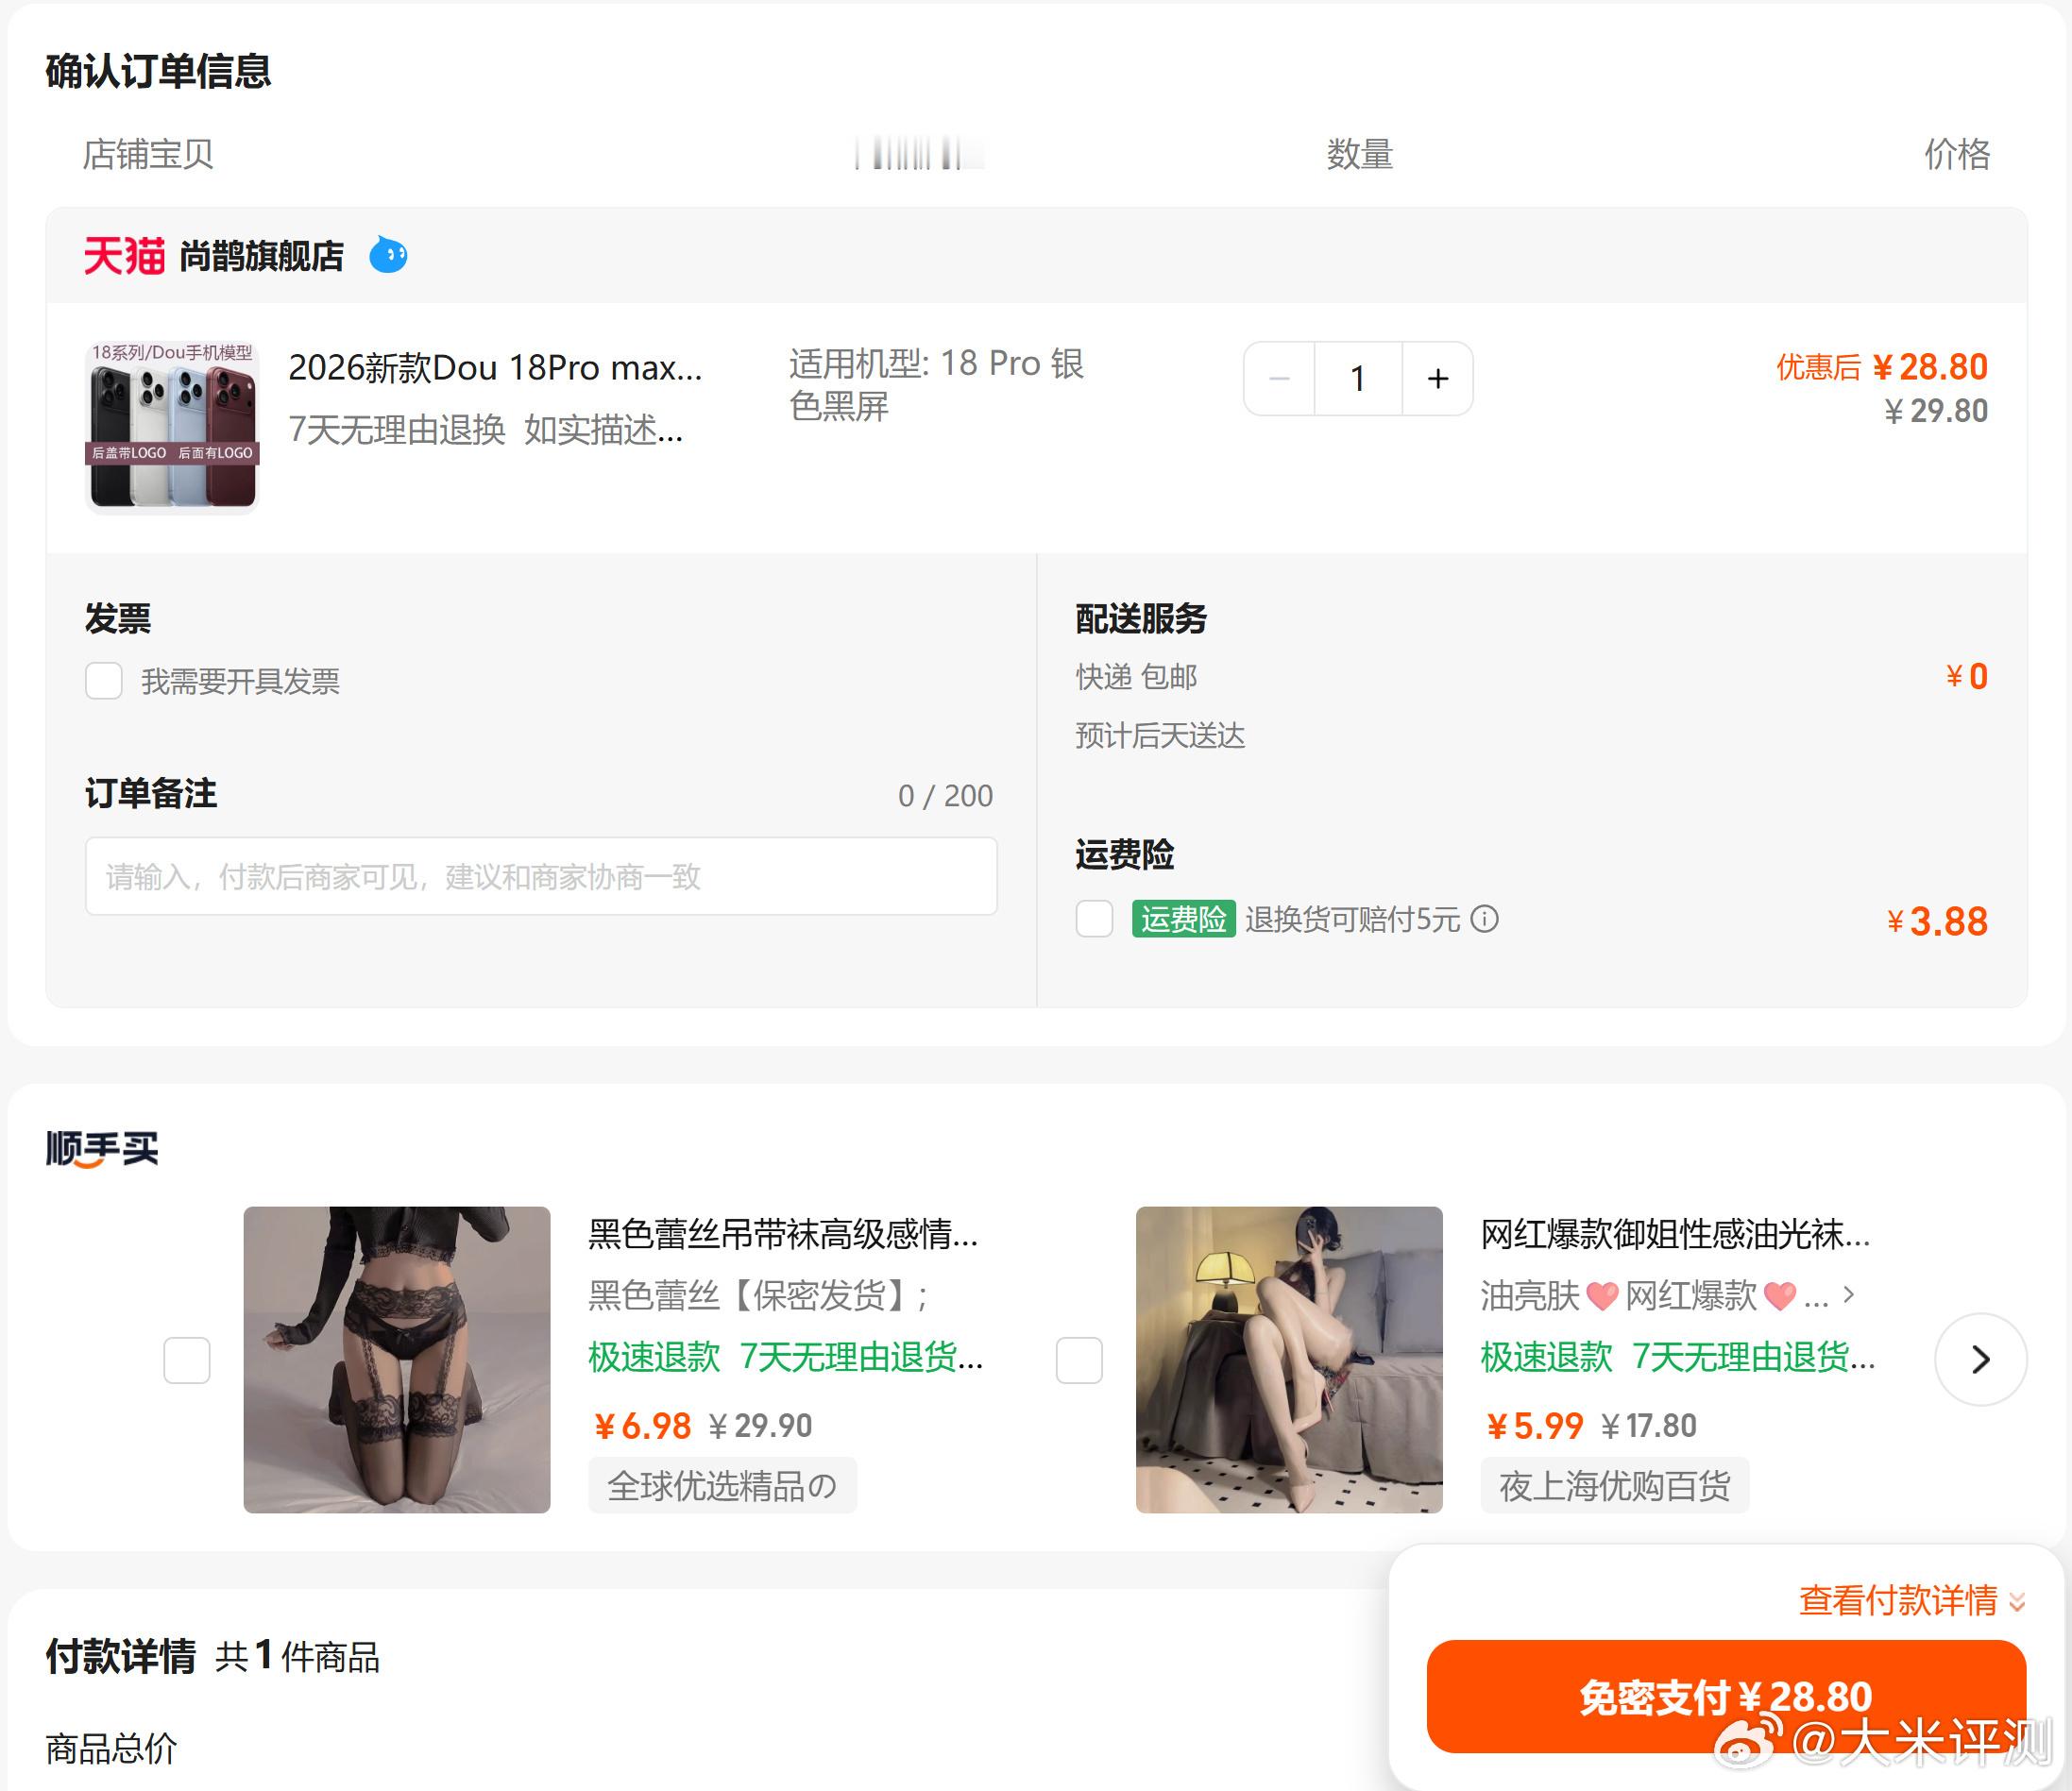The width and height of the screenshot is (2072, 1791).
Task: Click the 0 / 200 character counter
Action: (945, 796)
